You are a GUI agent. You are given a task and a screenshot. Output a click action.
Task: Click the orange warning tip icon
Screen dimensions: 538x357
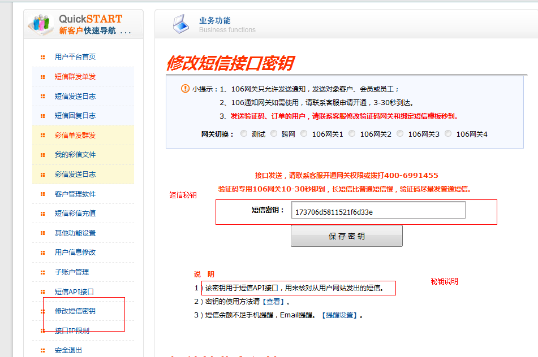coord(185,89)
